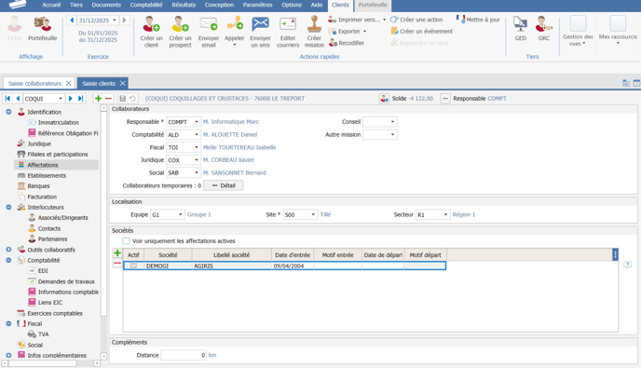This screenshot has height=368, width=641.
Task: Open the Comptabilité menu
Action: coord(146,5)
